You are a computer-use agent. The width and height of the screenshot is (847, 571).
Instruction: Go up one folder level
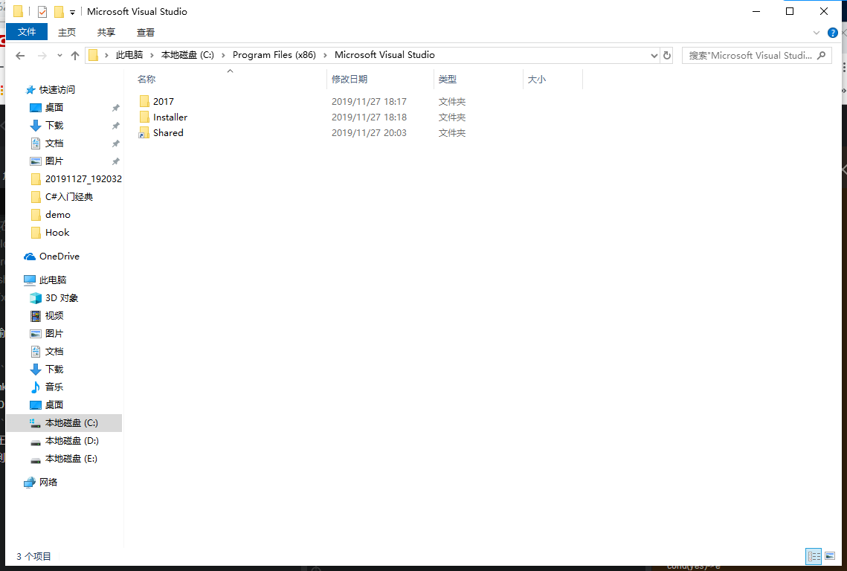75,56
